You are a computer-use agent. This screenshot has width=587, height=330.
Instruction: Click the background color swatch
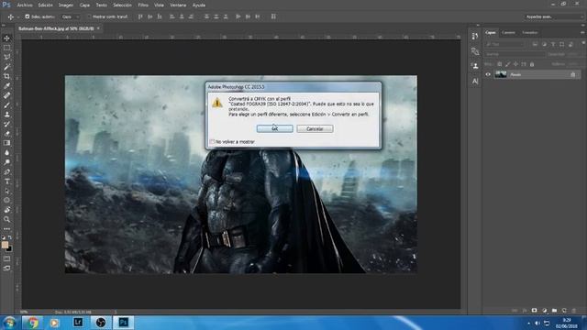(9, 249)
